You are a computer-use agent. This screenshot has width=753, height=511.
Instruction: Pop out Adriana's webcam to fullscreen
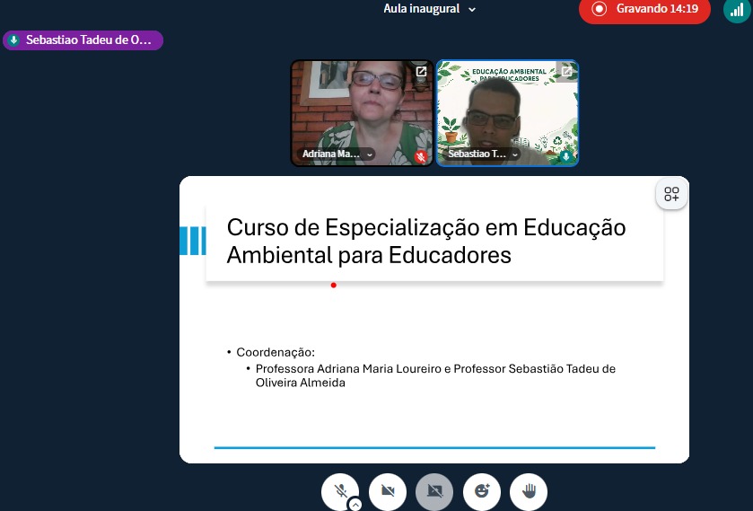(421, 72)
